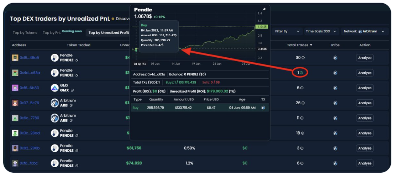Switch to Top by Tokens tab
This screenshot has width=394, height=178.
click(25, 33)
